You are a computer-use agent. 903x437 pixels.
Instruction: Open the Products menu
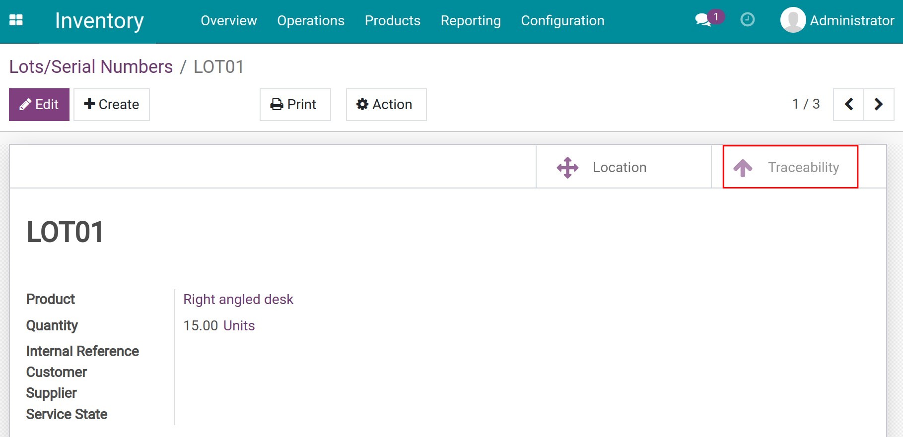[392, 21]
